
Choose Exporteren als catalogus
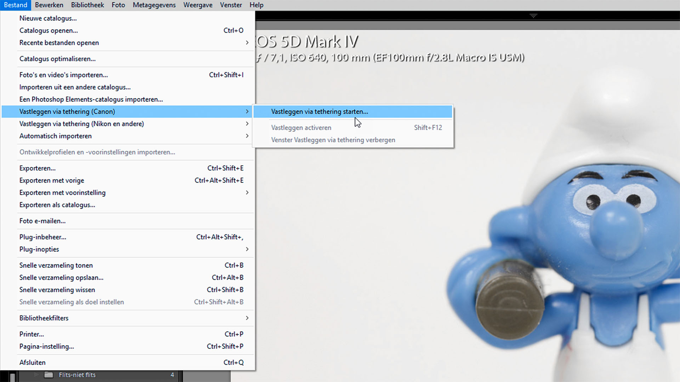coord(57,205)
